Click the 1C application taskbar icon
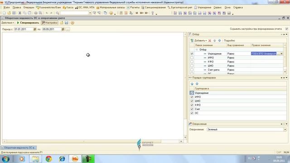290x163 pixels. [x=75, y=159]
